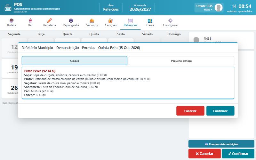Click the Sobremesa menu line
This screenshot has width=256, height=160.
click(61, 87)
